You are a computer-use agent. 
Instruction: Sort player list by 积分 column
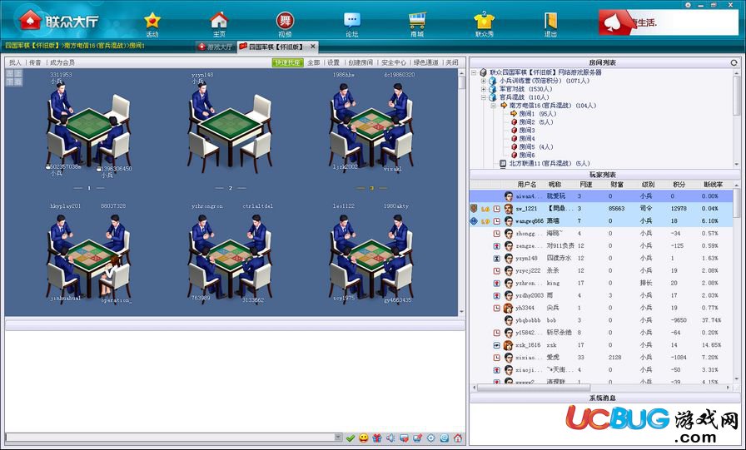click(679, 185)
